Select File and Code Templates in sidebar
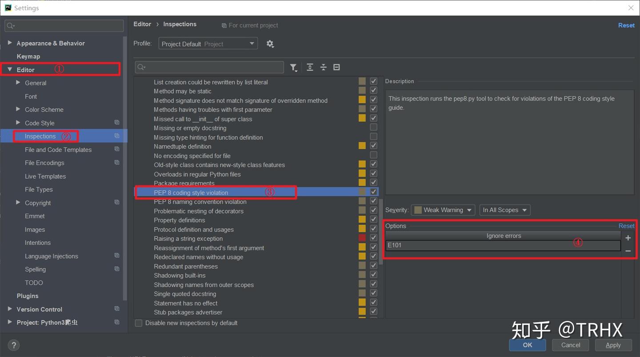 [58, 150]
